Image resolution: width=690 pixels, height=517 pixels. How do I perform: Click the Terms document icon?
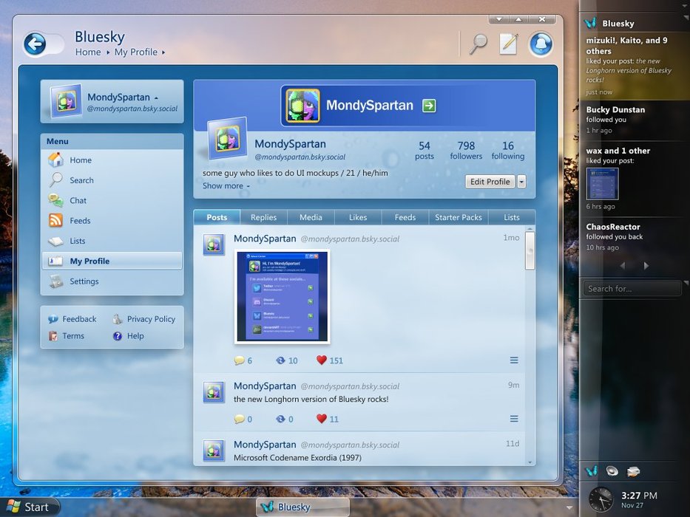click(x=53, y=336)
